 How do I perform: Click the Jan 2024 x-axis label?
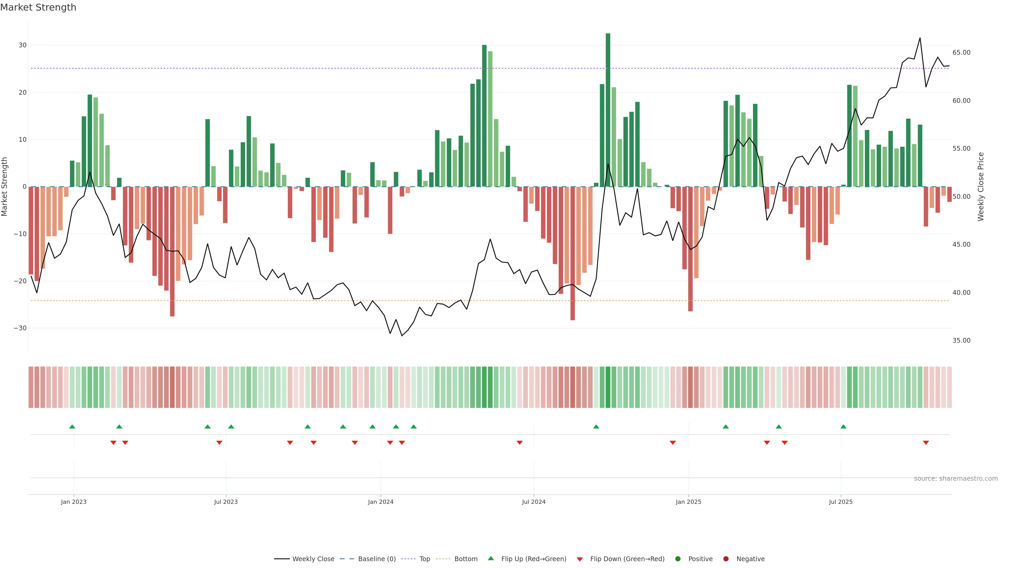tap(380, 502)
